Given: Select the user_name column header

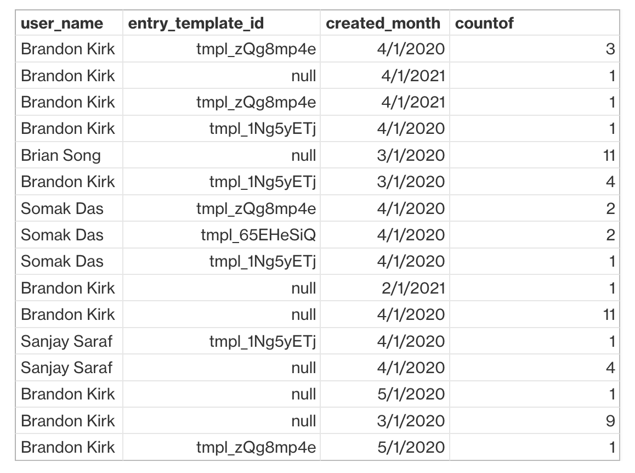Looking at the screenshot, I should point(69,23).
